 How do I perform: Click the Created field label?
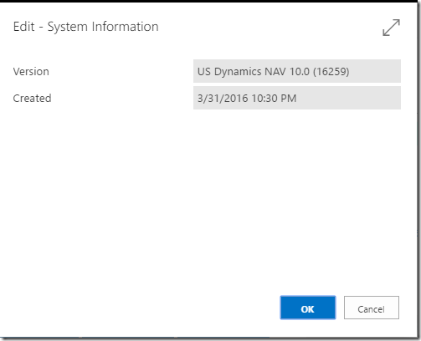pyautogui.click(x=32, y=98)
